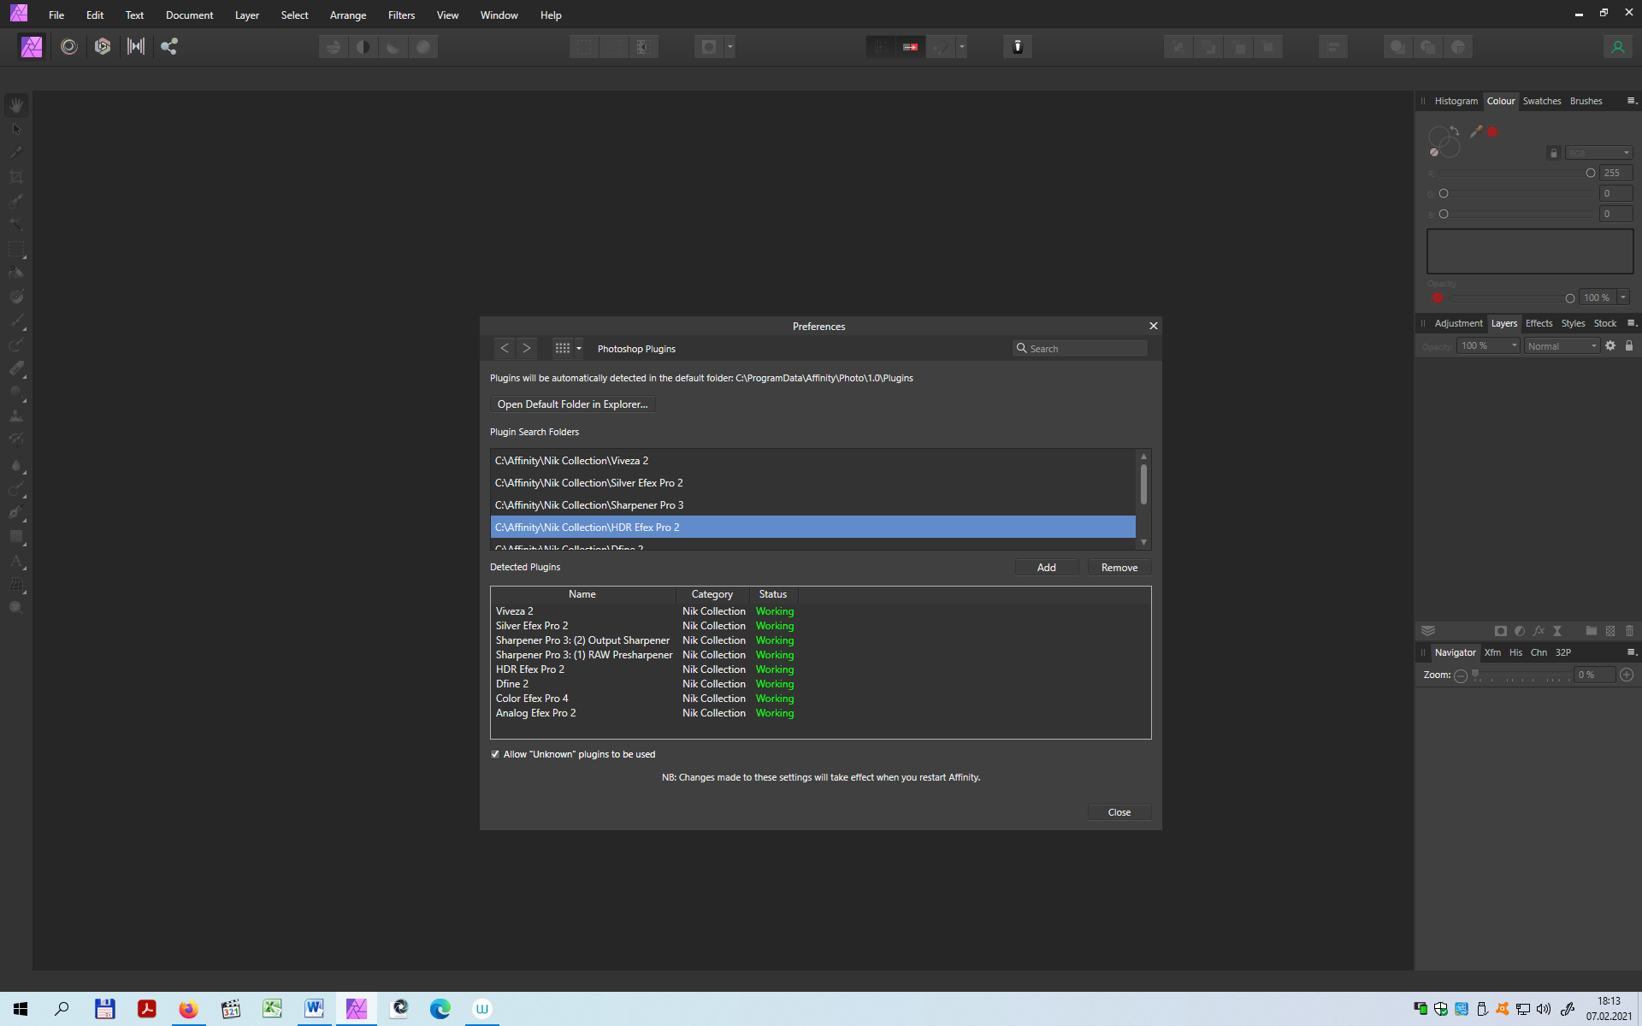Click the account profile icon
The width and height of the screenshot is (1642, 1026).
[1617, 47]
